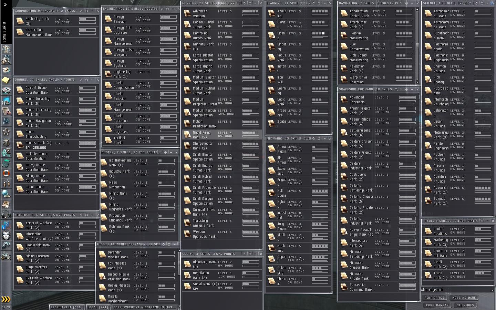Open the grey cube sidebar icon
The height and width of the screenshot is (310, 496).
6,142
